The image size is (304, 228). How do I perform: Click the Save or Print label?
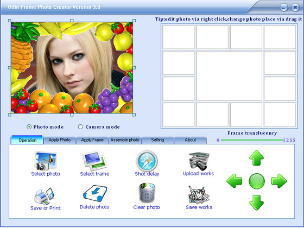pos(46,208)
